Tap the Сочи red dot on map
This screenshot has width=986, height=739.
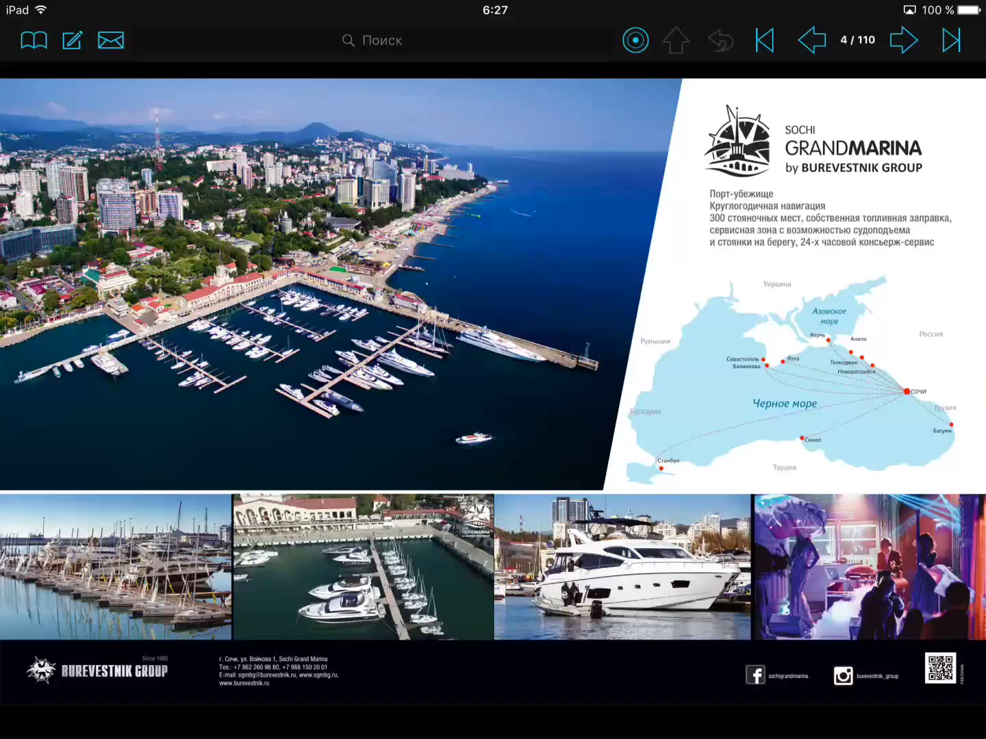click(907, 391)
